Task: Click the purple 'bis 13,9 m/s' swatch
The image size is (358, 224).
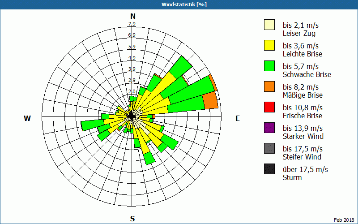Action: [269, 128]
